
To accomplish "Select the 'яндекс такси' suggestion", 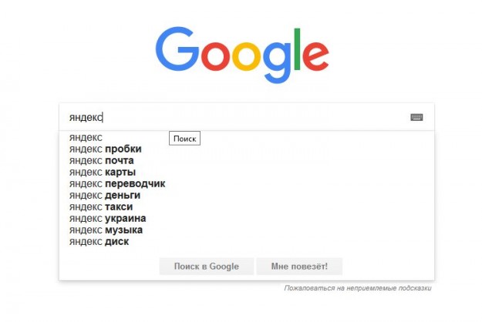I will tap(100, 206).
